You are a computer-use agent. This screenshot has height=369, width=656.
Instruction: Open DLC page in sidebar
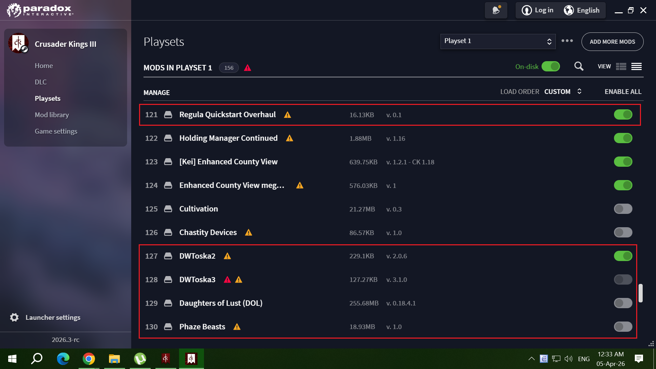pos(41,82)
